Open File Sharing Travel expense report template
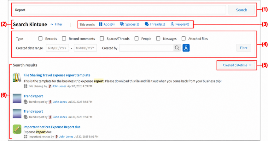 click(x=57, y=75)
